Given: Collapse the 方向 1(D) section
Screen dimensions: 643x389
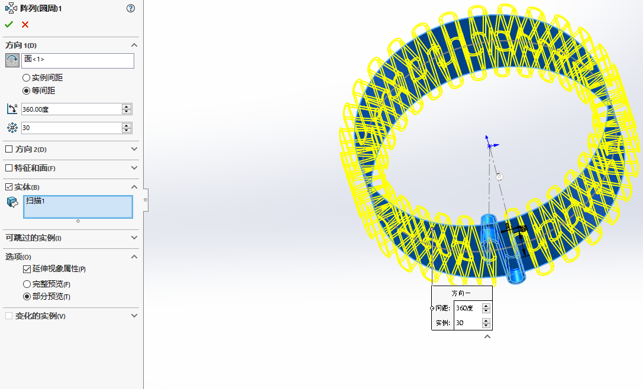Looking at the screenshot, I should click(x=134, y=45).
